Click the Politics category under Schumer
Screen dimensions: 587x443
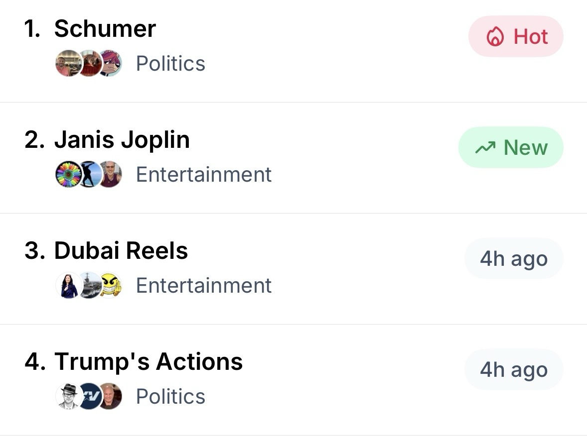170,64
